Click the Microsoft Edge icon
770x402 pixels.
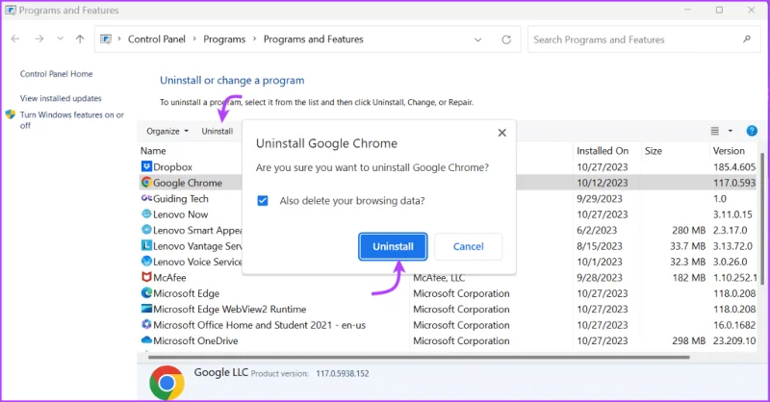pos(146,292)
